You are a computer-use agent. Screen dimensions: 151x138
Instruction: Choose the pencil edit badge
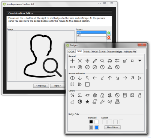pos(95,61)
